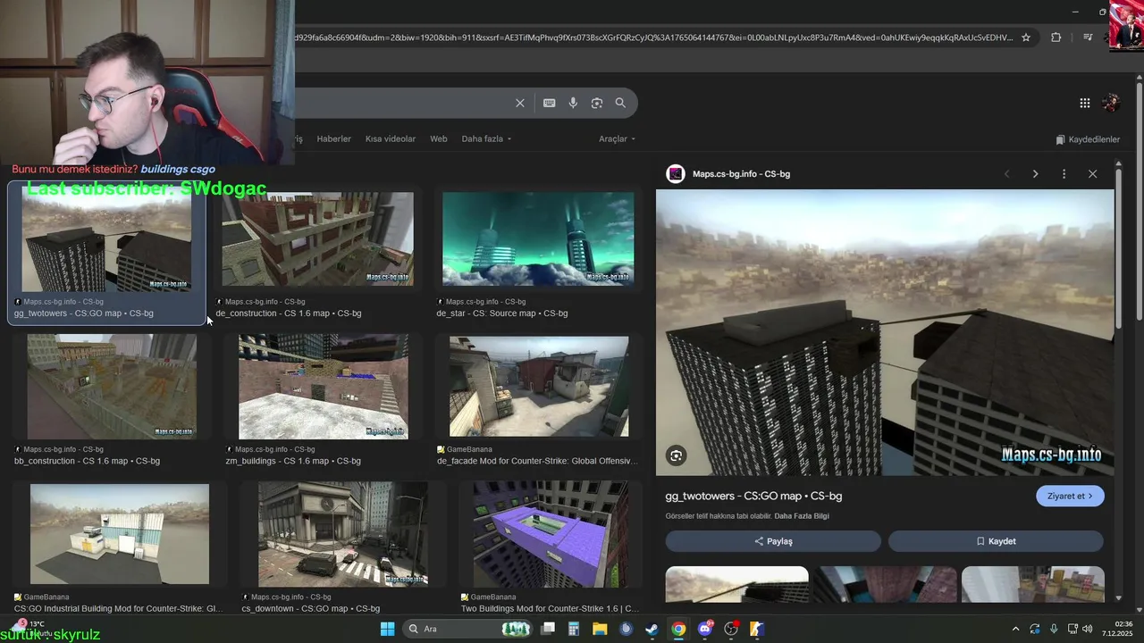1144x643 pixels.
Task: Go to previous image in preview panel
Action: click(1006, 174)
